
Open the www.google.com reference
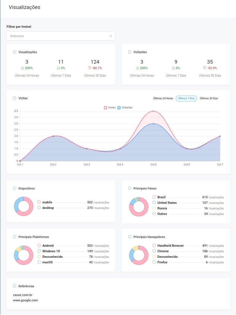25,300
